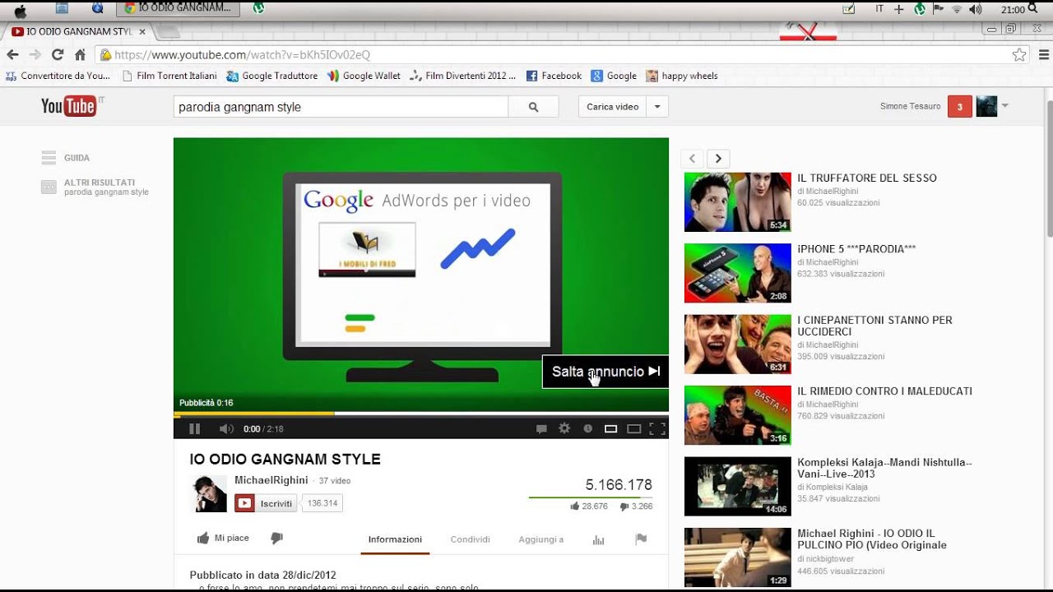Open the GUIDA sidebar item
This screenshot has width=1053, height=592.
point(66,158)
